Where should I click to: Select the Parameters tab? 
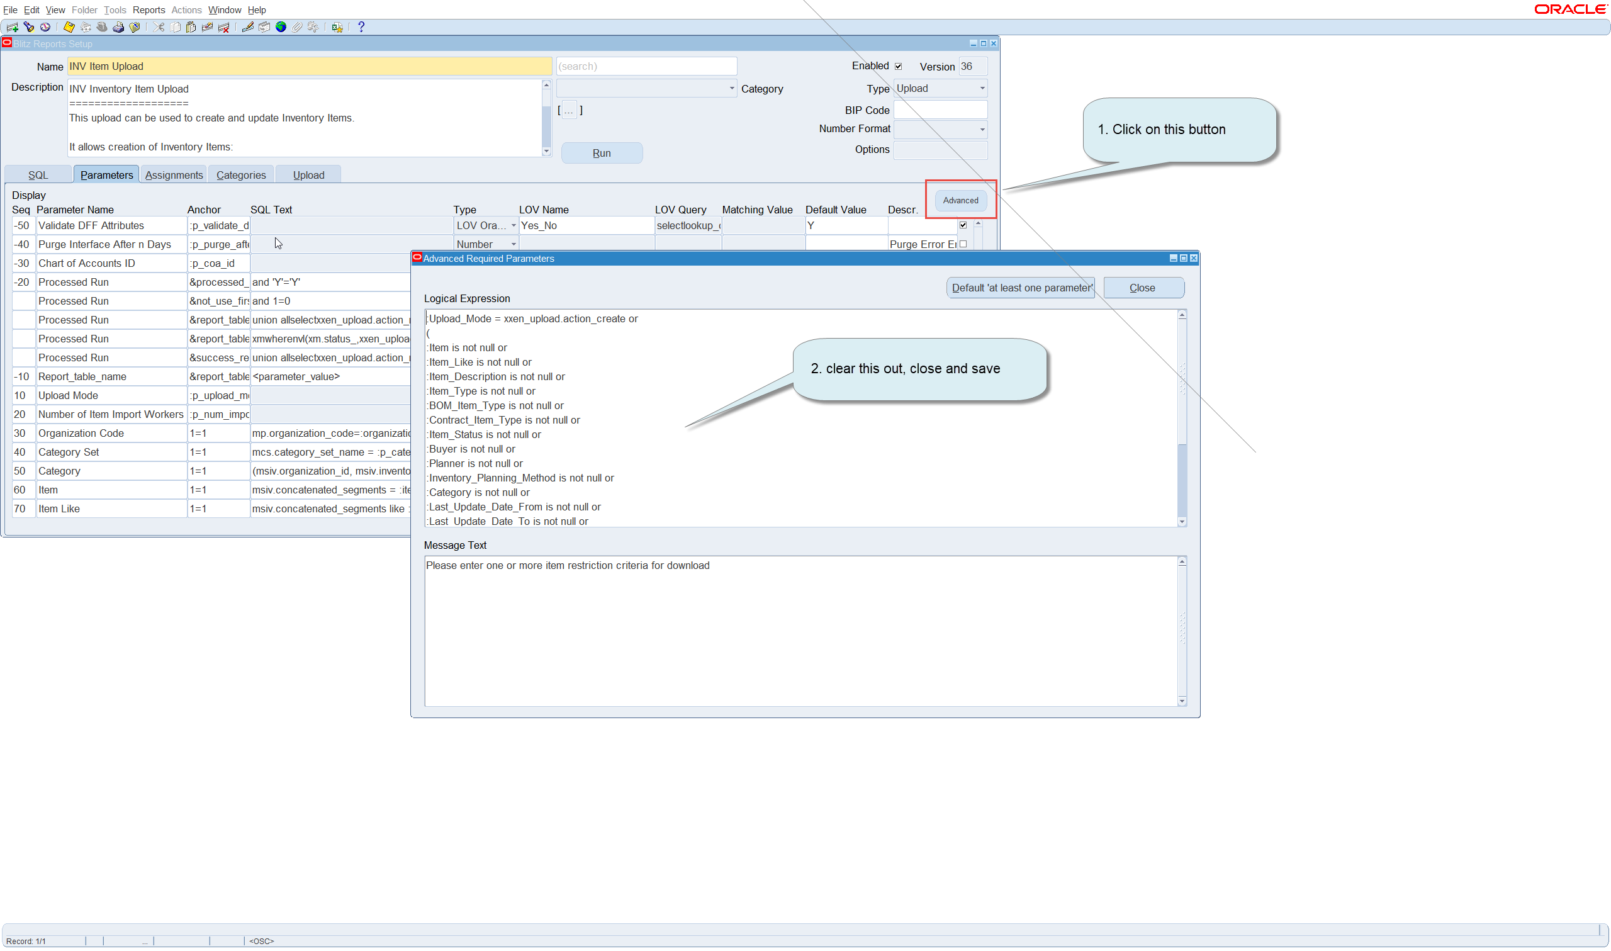106,175
